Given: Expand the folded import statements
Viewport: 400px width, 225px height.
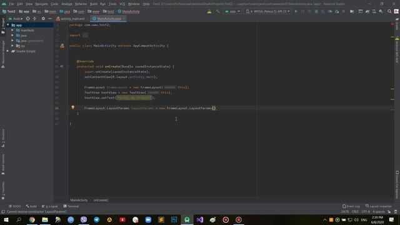Looking at the screenshot, I should [x=85, y=35].
